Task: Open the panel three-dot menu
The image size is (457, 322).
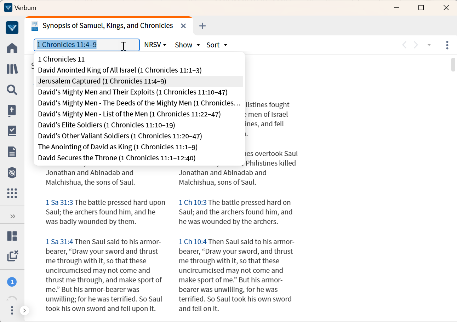Action: [447, 45]
